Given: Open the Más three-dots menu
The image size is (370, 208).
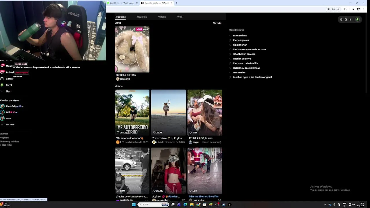Looking at the screenshot, I should click(x=2, y=91).
